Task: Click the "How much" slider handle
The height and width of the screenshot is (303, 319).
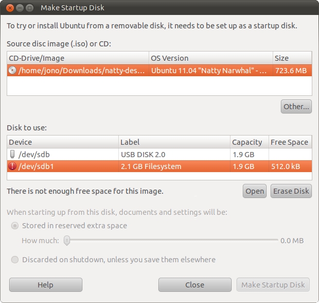Action: click(x=67, y=240)
